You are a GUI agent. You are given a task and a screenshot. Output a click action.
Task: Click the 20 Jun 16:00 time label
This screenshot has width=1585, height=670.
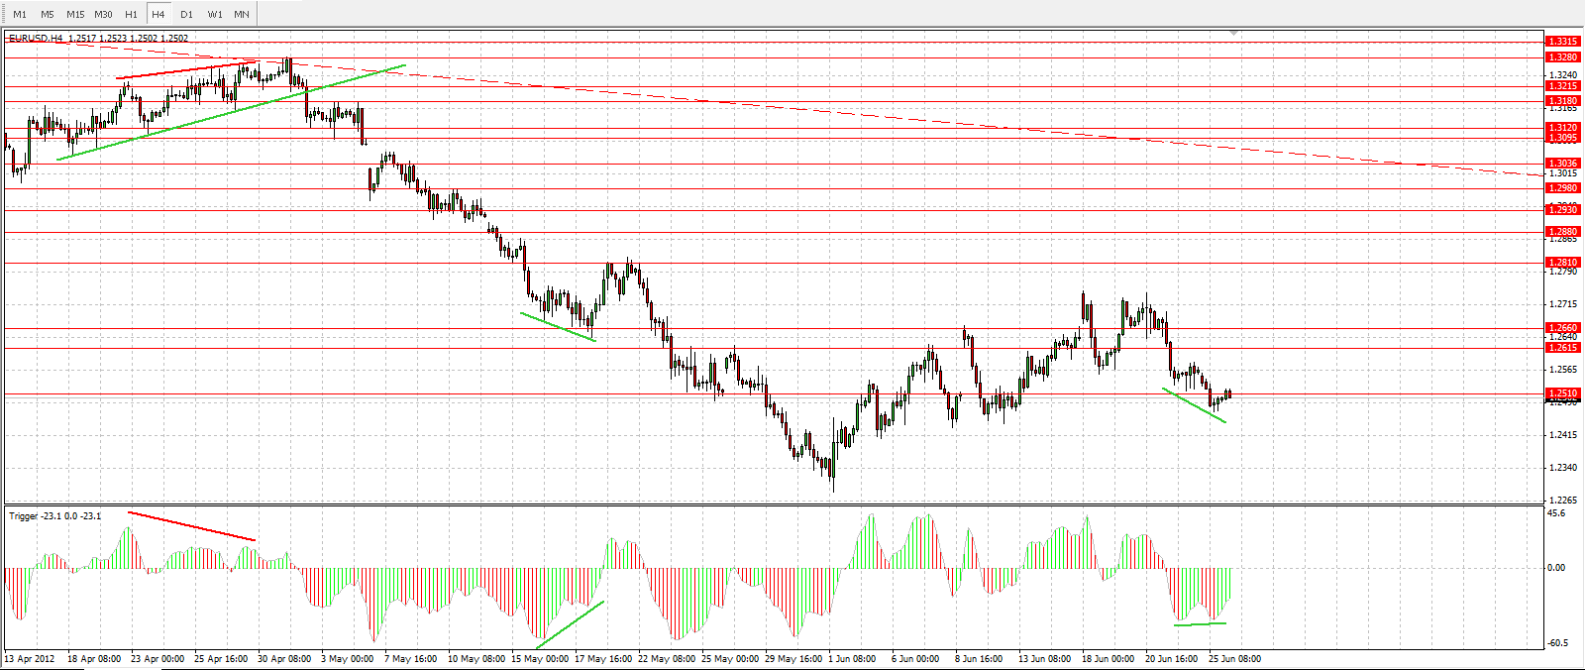click(x=1173, y=658)
